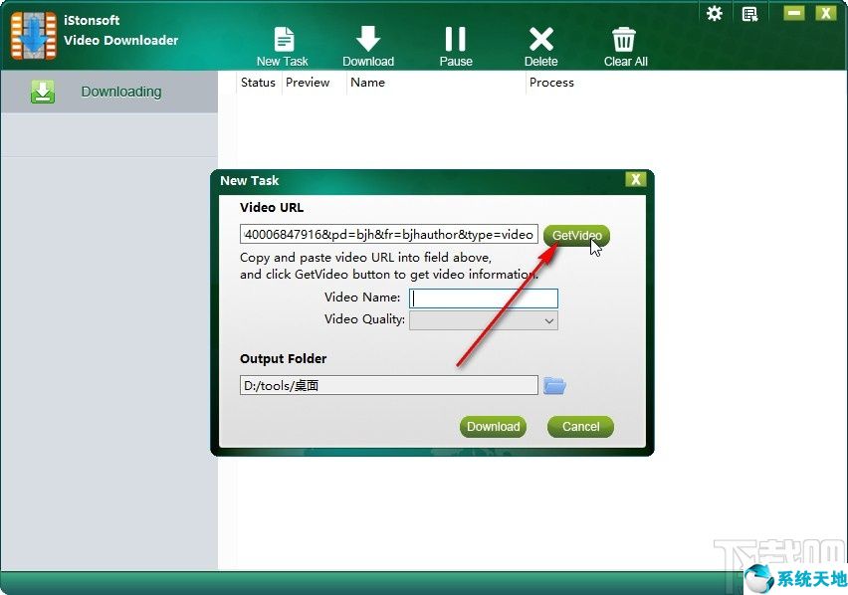Open the Video Quality dropdown
Screen dimensions: 848x595
547,320
